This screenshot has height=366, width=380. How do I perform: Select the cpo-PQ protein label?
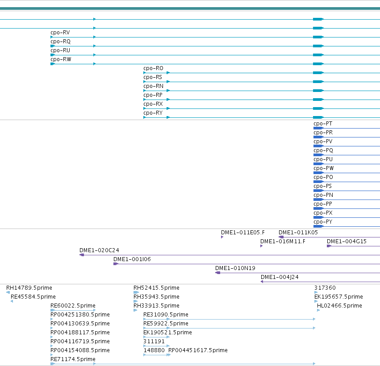point(323,150)
